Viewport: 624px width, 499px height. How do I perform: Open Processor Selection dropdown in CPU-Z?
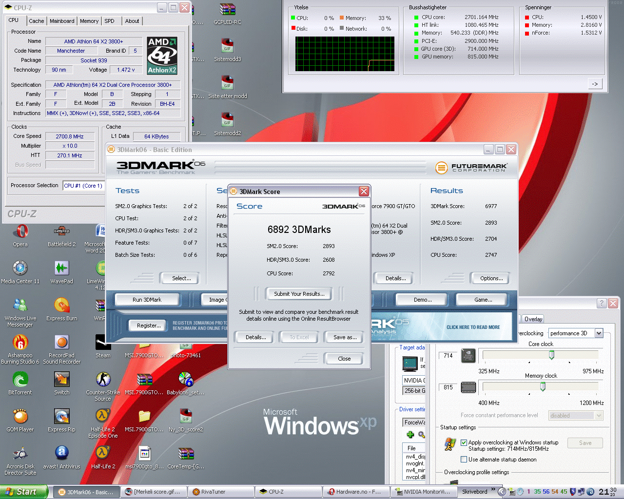pos(83,186)
